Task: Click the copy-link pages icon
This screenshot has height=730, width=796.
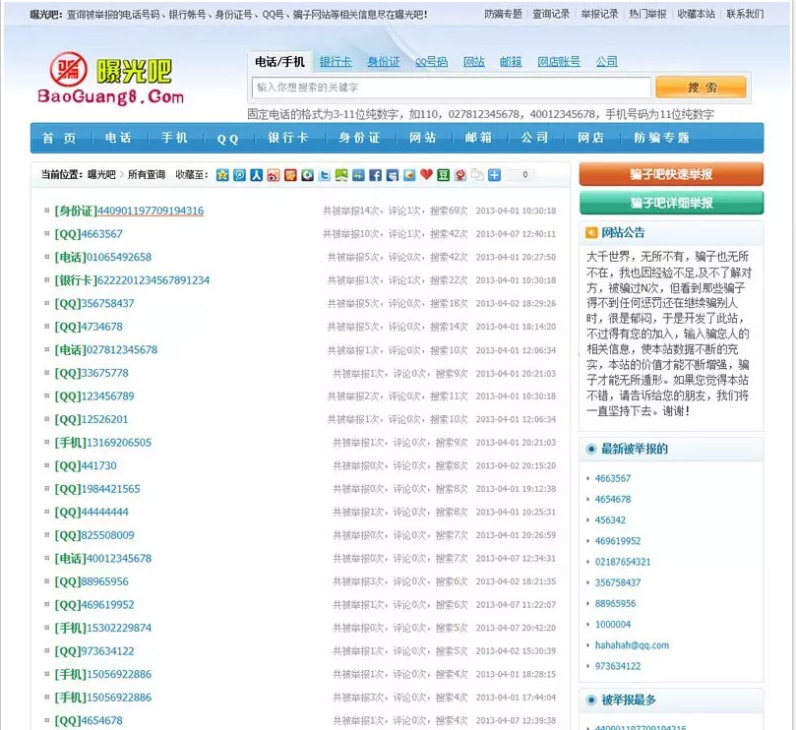Action: pos(477,175)
